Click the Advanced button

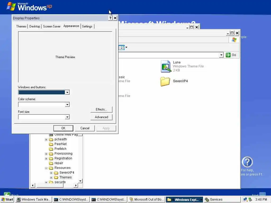click(x=101, y=117)
